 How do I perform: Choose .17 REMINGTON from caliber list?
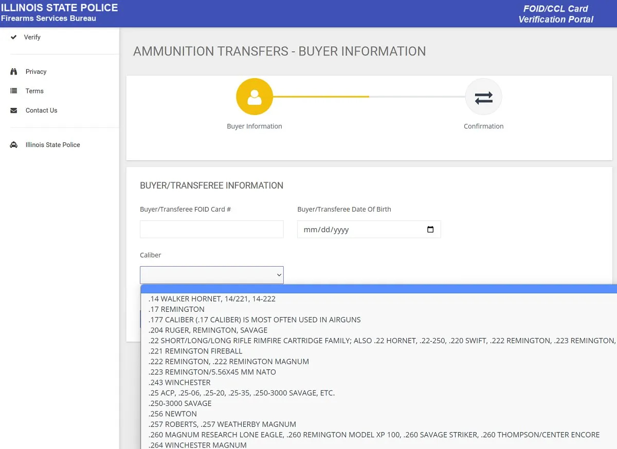[176, 309]
